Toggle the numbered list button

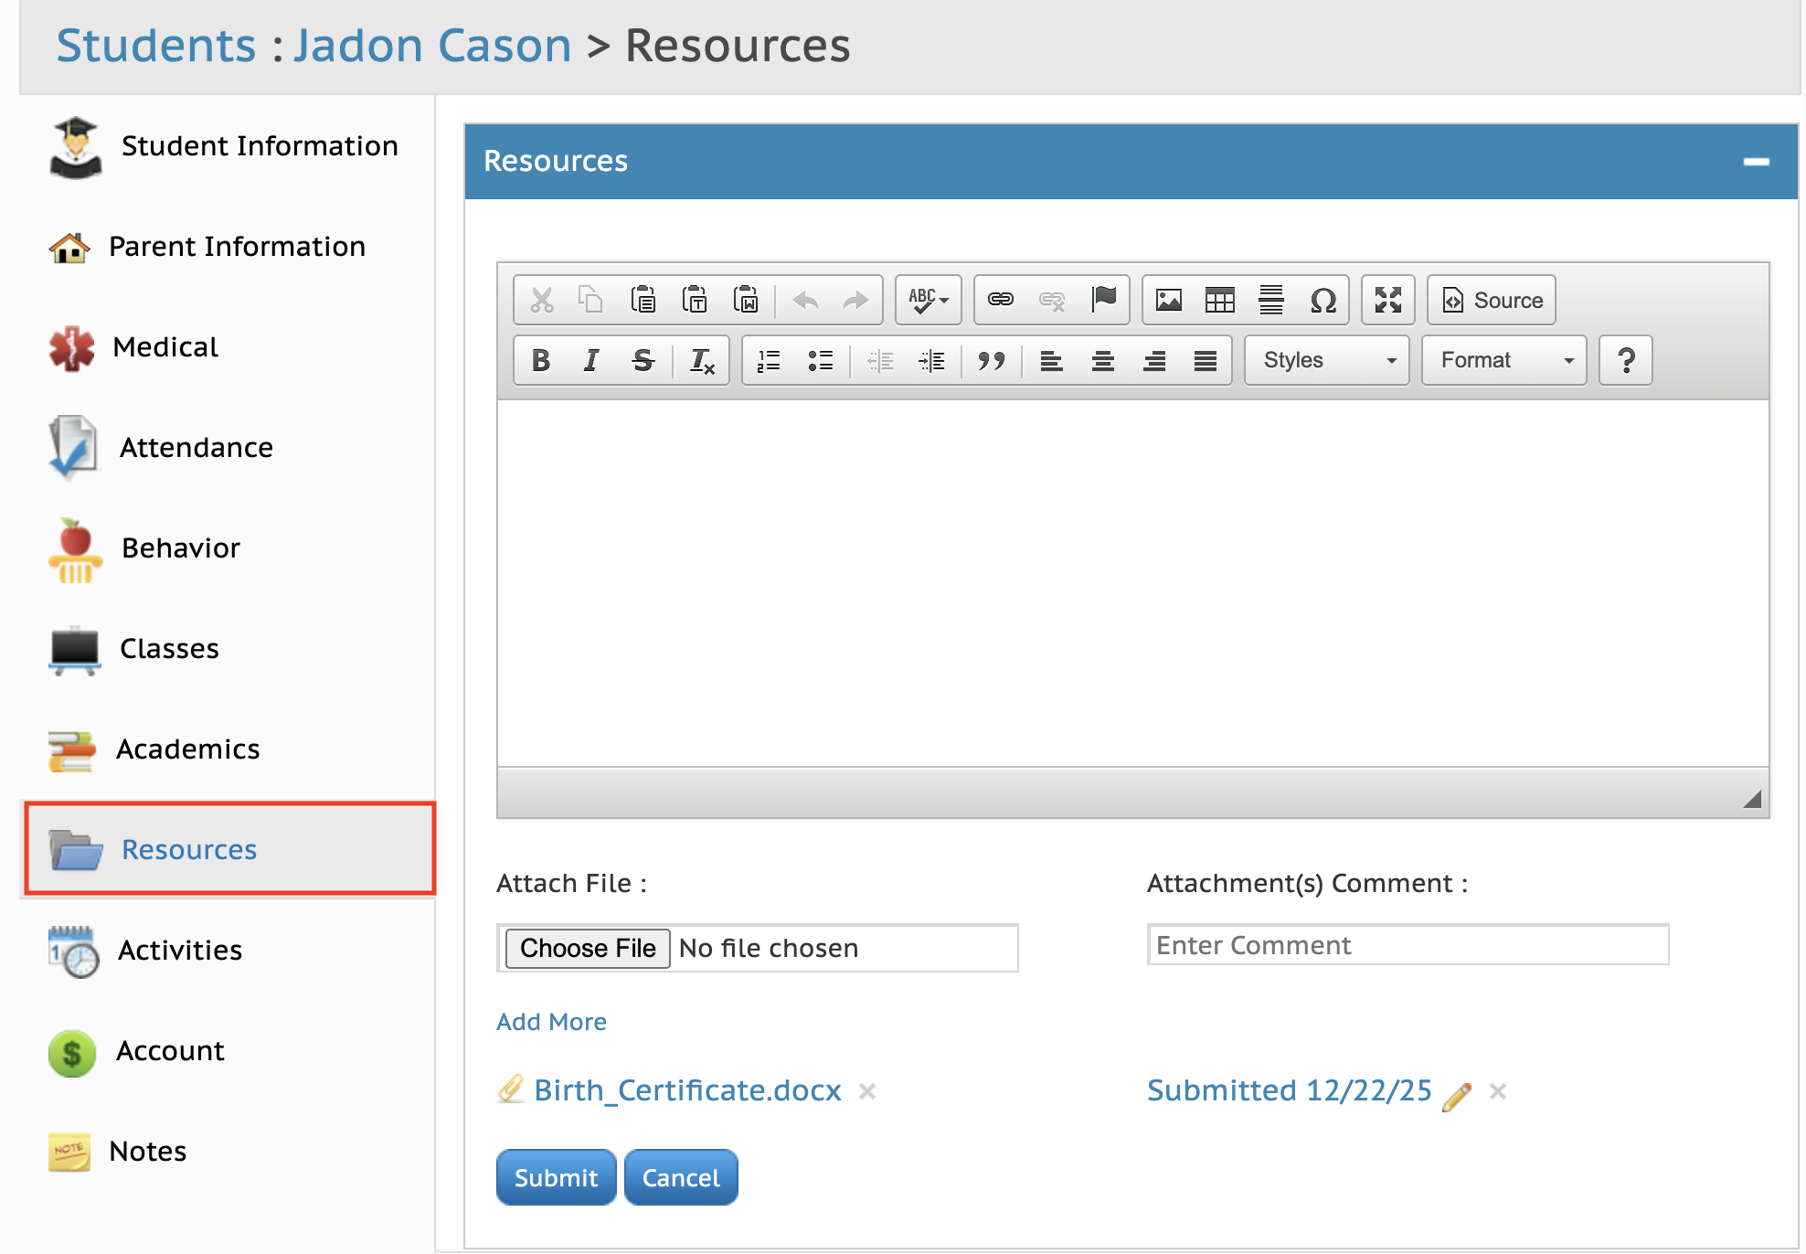tap(769, 361)
